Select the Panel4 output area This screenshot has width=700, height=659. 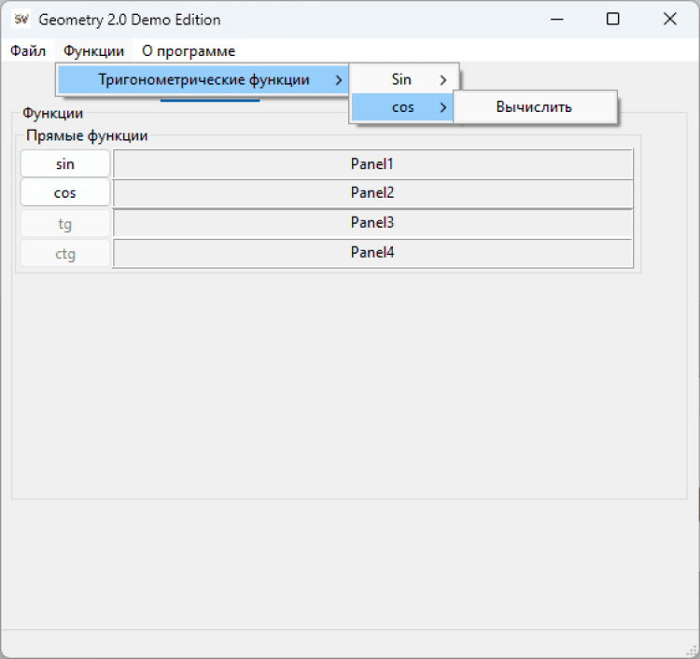pos(372,253)
